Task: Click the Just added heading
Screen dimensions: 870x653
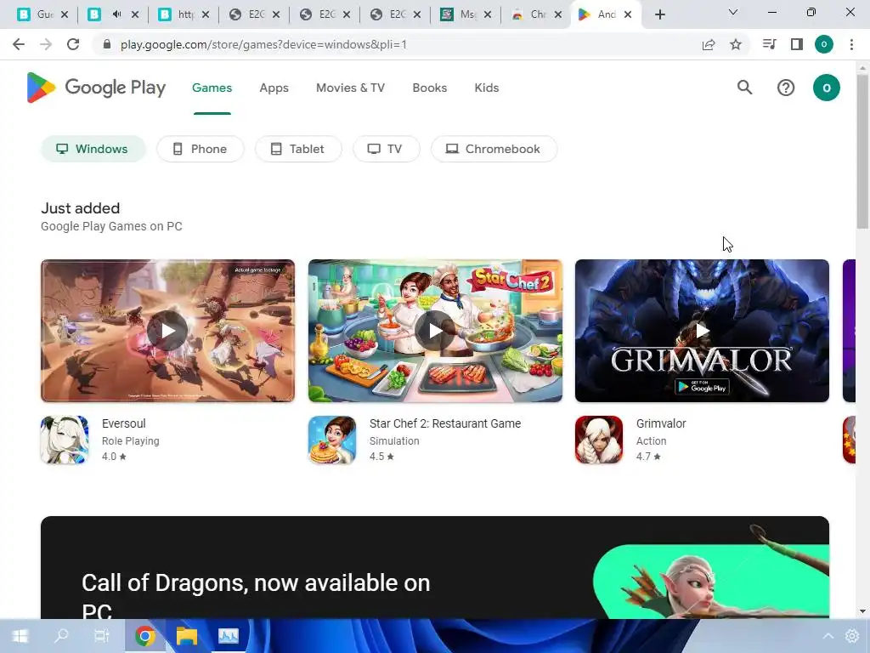Action: tap(81, 208)
